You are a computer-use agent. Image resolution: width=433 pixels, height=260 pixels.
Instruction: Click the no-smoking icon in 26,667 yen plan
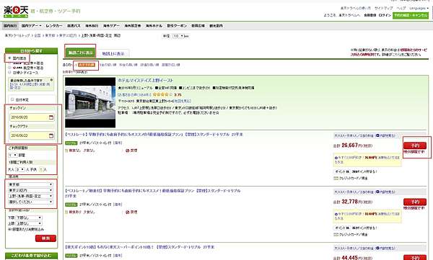(x=128, y=151)
